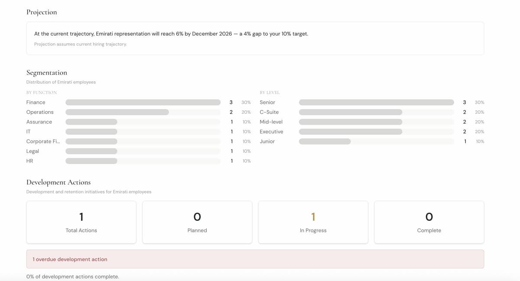Click the Executive level bar
Viewport: 520px width, 281px height.
[377, 131]
